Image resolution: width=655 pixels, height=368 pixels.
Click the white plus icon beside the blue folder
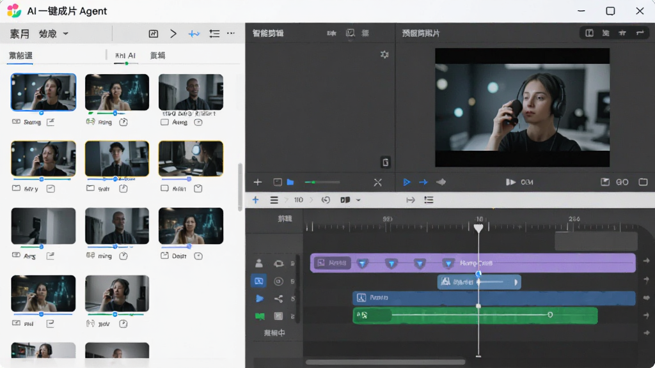click(x=258, y=182)
